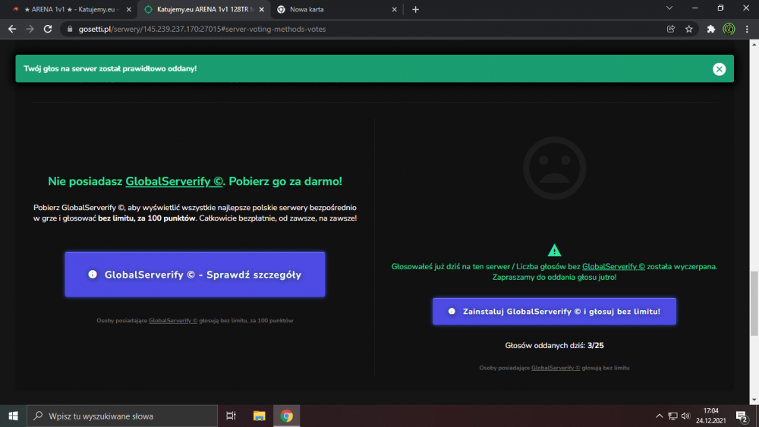Follow GlobalServerify link under votes counter
This screenshot has height=427, width=759.
tap(556, 368)
